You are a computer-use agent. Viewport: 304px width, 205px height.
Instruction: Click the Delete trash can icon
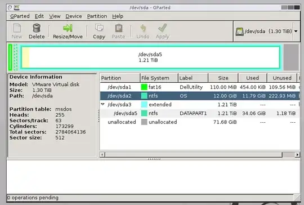click(37, 28)
